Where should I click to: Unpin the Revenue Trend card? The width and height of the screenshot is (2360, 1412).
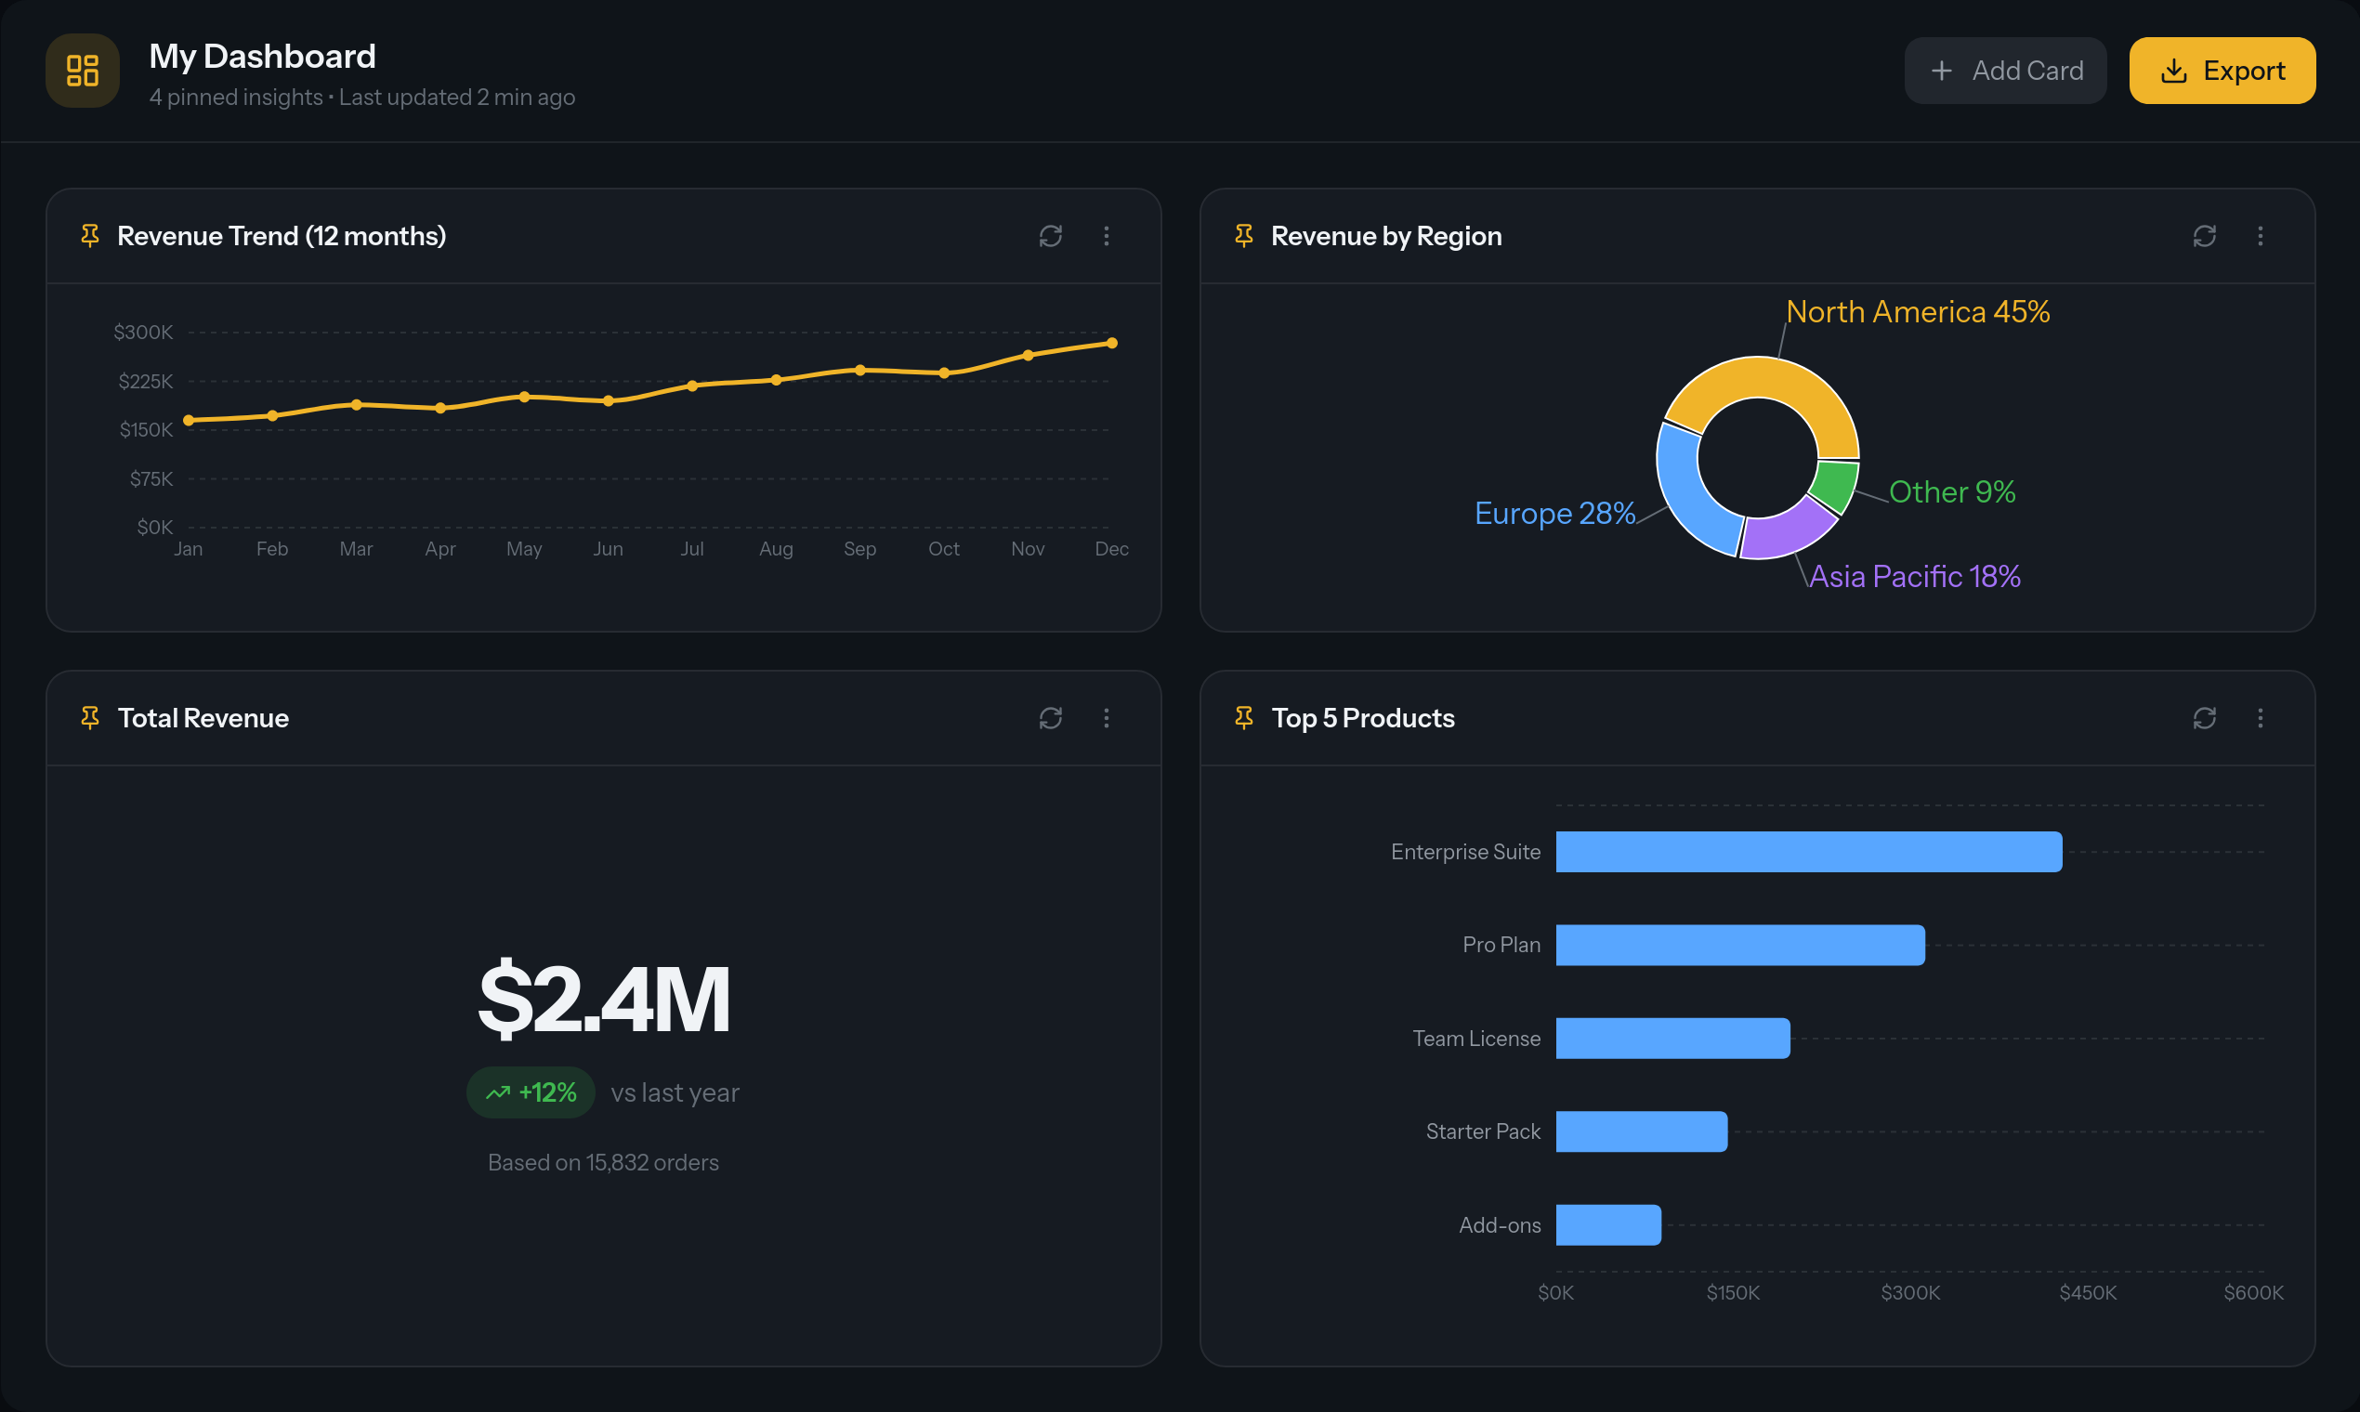click(90, 236)
